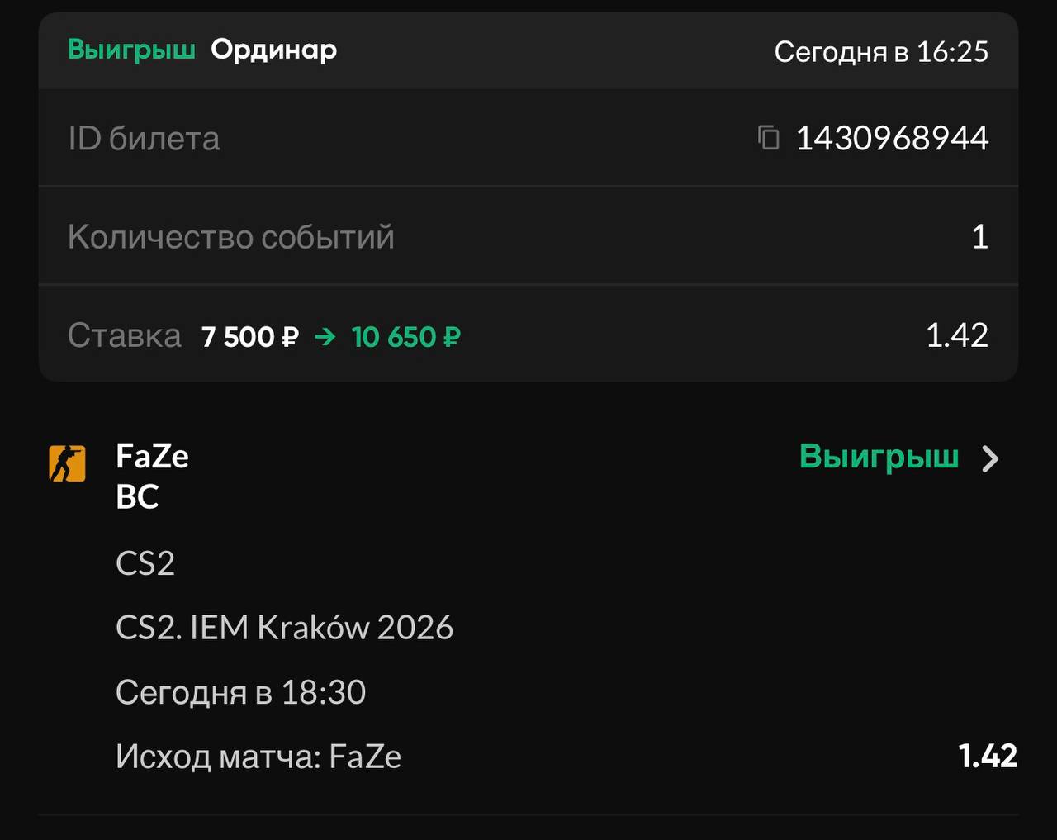Click the bet time Сегодня в 16:25
Image resolution: width=1057 pixels, height=840 pixels.
(x=880, y=51)
